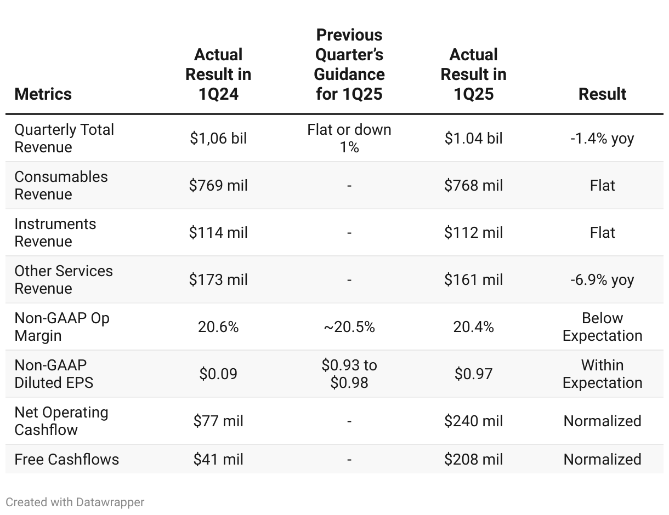669x515 pixels.
Task: Click the "Consumables Revenue" row label
Action: coord(61,185)
